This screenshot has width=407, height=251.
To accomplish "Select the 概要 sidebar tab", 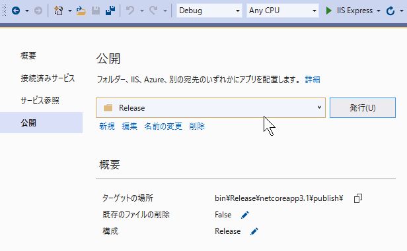I will click(28, 55).
